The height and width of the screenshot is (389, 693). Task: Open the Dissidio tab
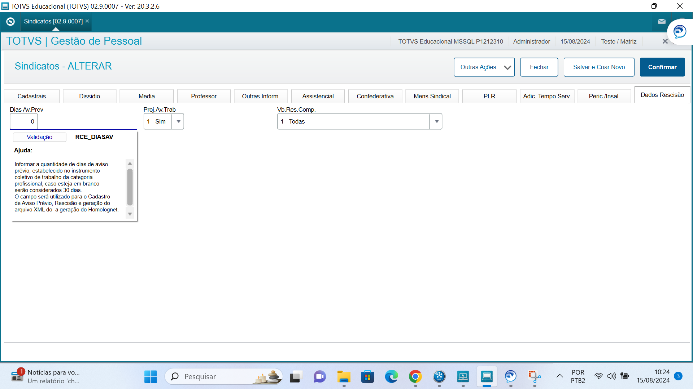pos(90,96)
